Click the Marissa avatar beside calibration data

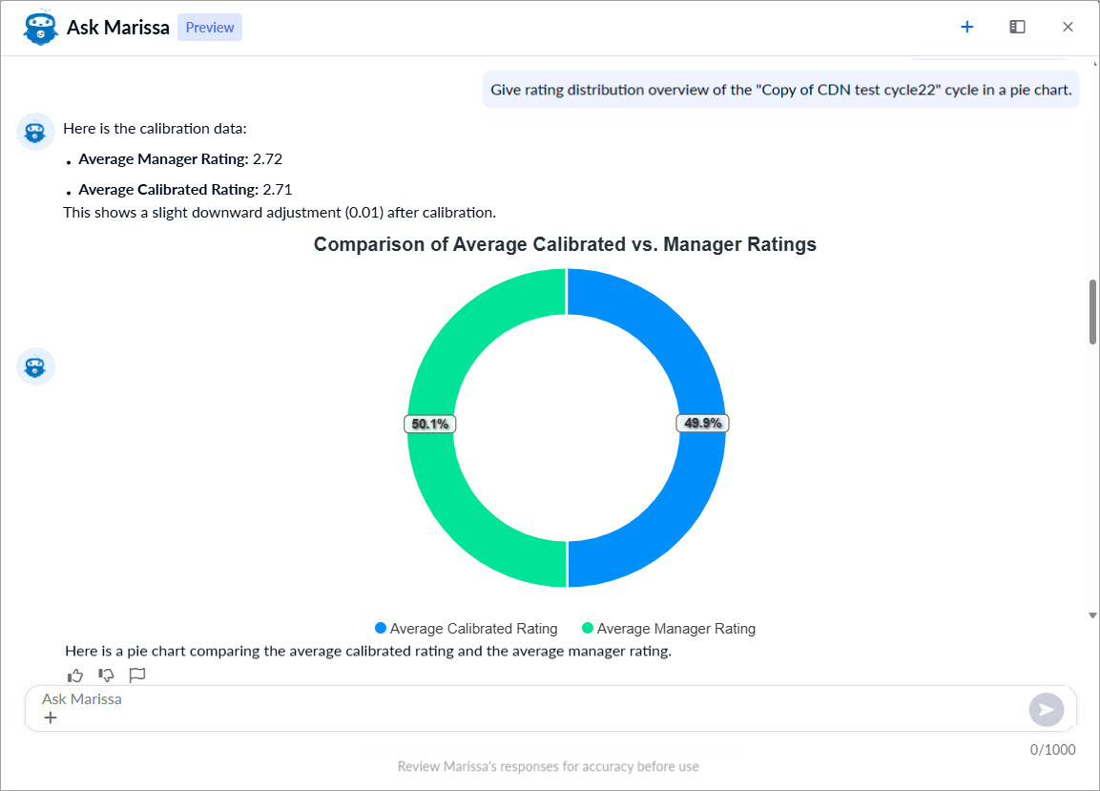click(35, 132)
